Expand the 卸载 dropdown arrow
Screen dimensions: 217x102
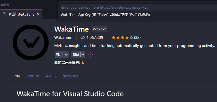tap(83, 54)
